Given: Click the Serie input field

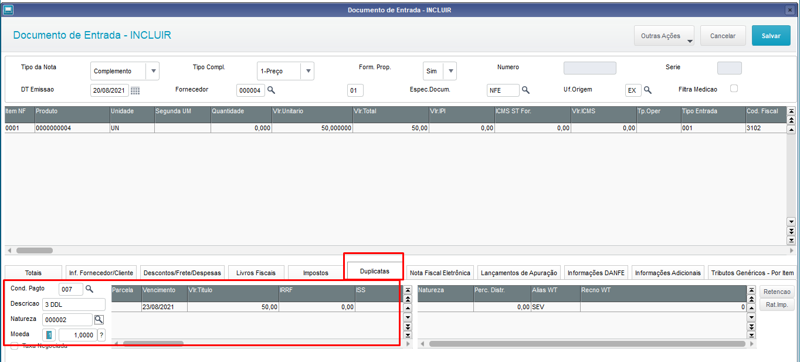Looking at the screenshot, I should (729, 68).
